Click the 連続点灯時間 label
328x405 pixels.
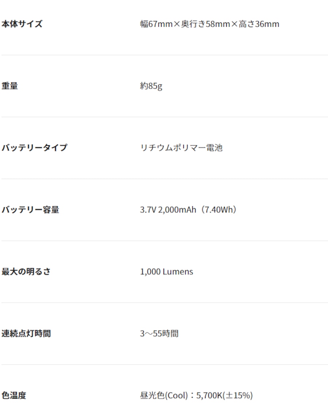pos(26,333)
